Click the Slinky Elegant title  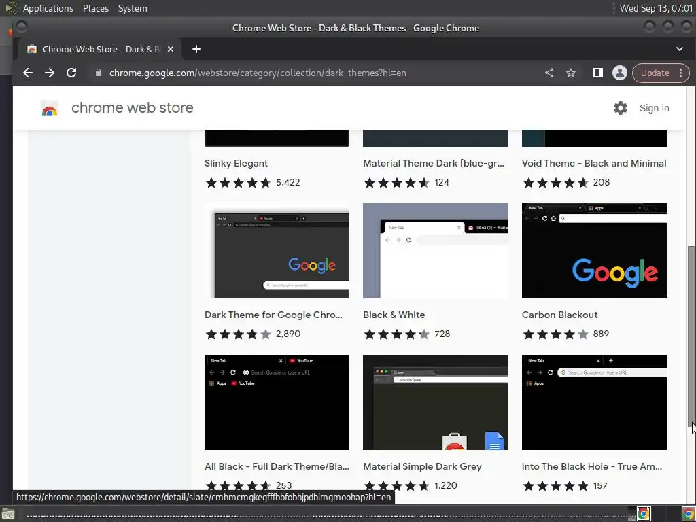[x=236, y=163]
